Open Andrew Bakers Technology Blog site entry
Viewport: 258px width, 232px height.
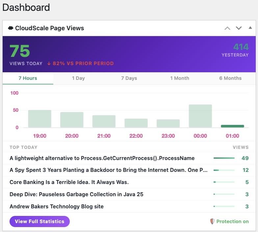57,206
